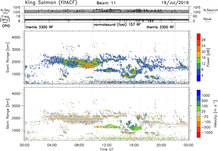Click the '-1000' tick on Velocity colorbar
The image size is (218, 151).
pos(207,132)
